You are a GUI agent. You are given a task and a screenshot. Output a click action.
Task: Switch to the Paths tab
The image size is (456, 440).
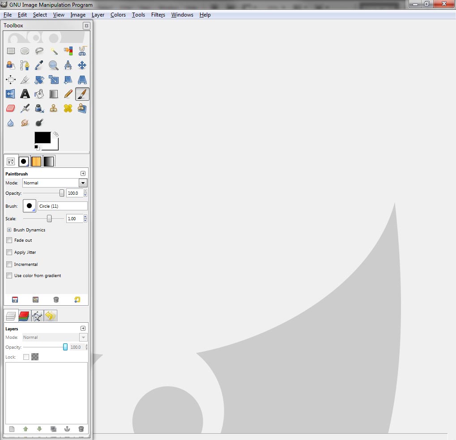tap(37, 316)
